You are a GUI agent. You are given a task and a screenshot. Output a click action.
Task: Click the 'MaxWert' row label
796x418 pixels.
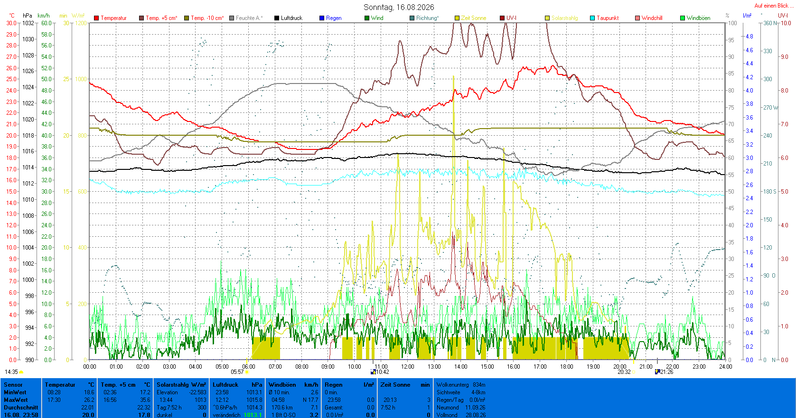16,400
